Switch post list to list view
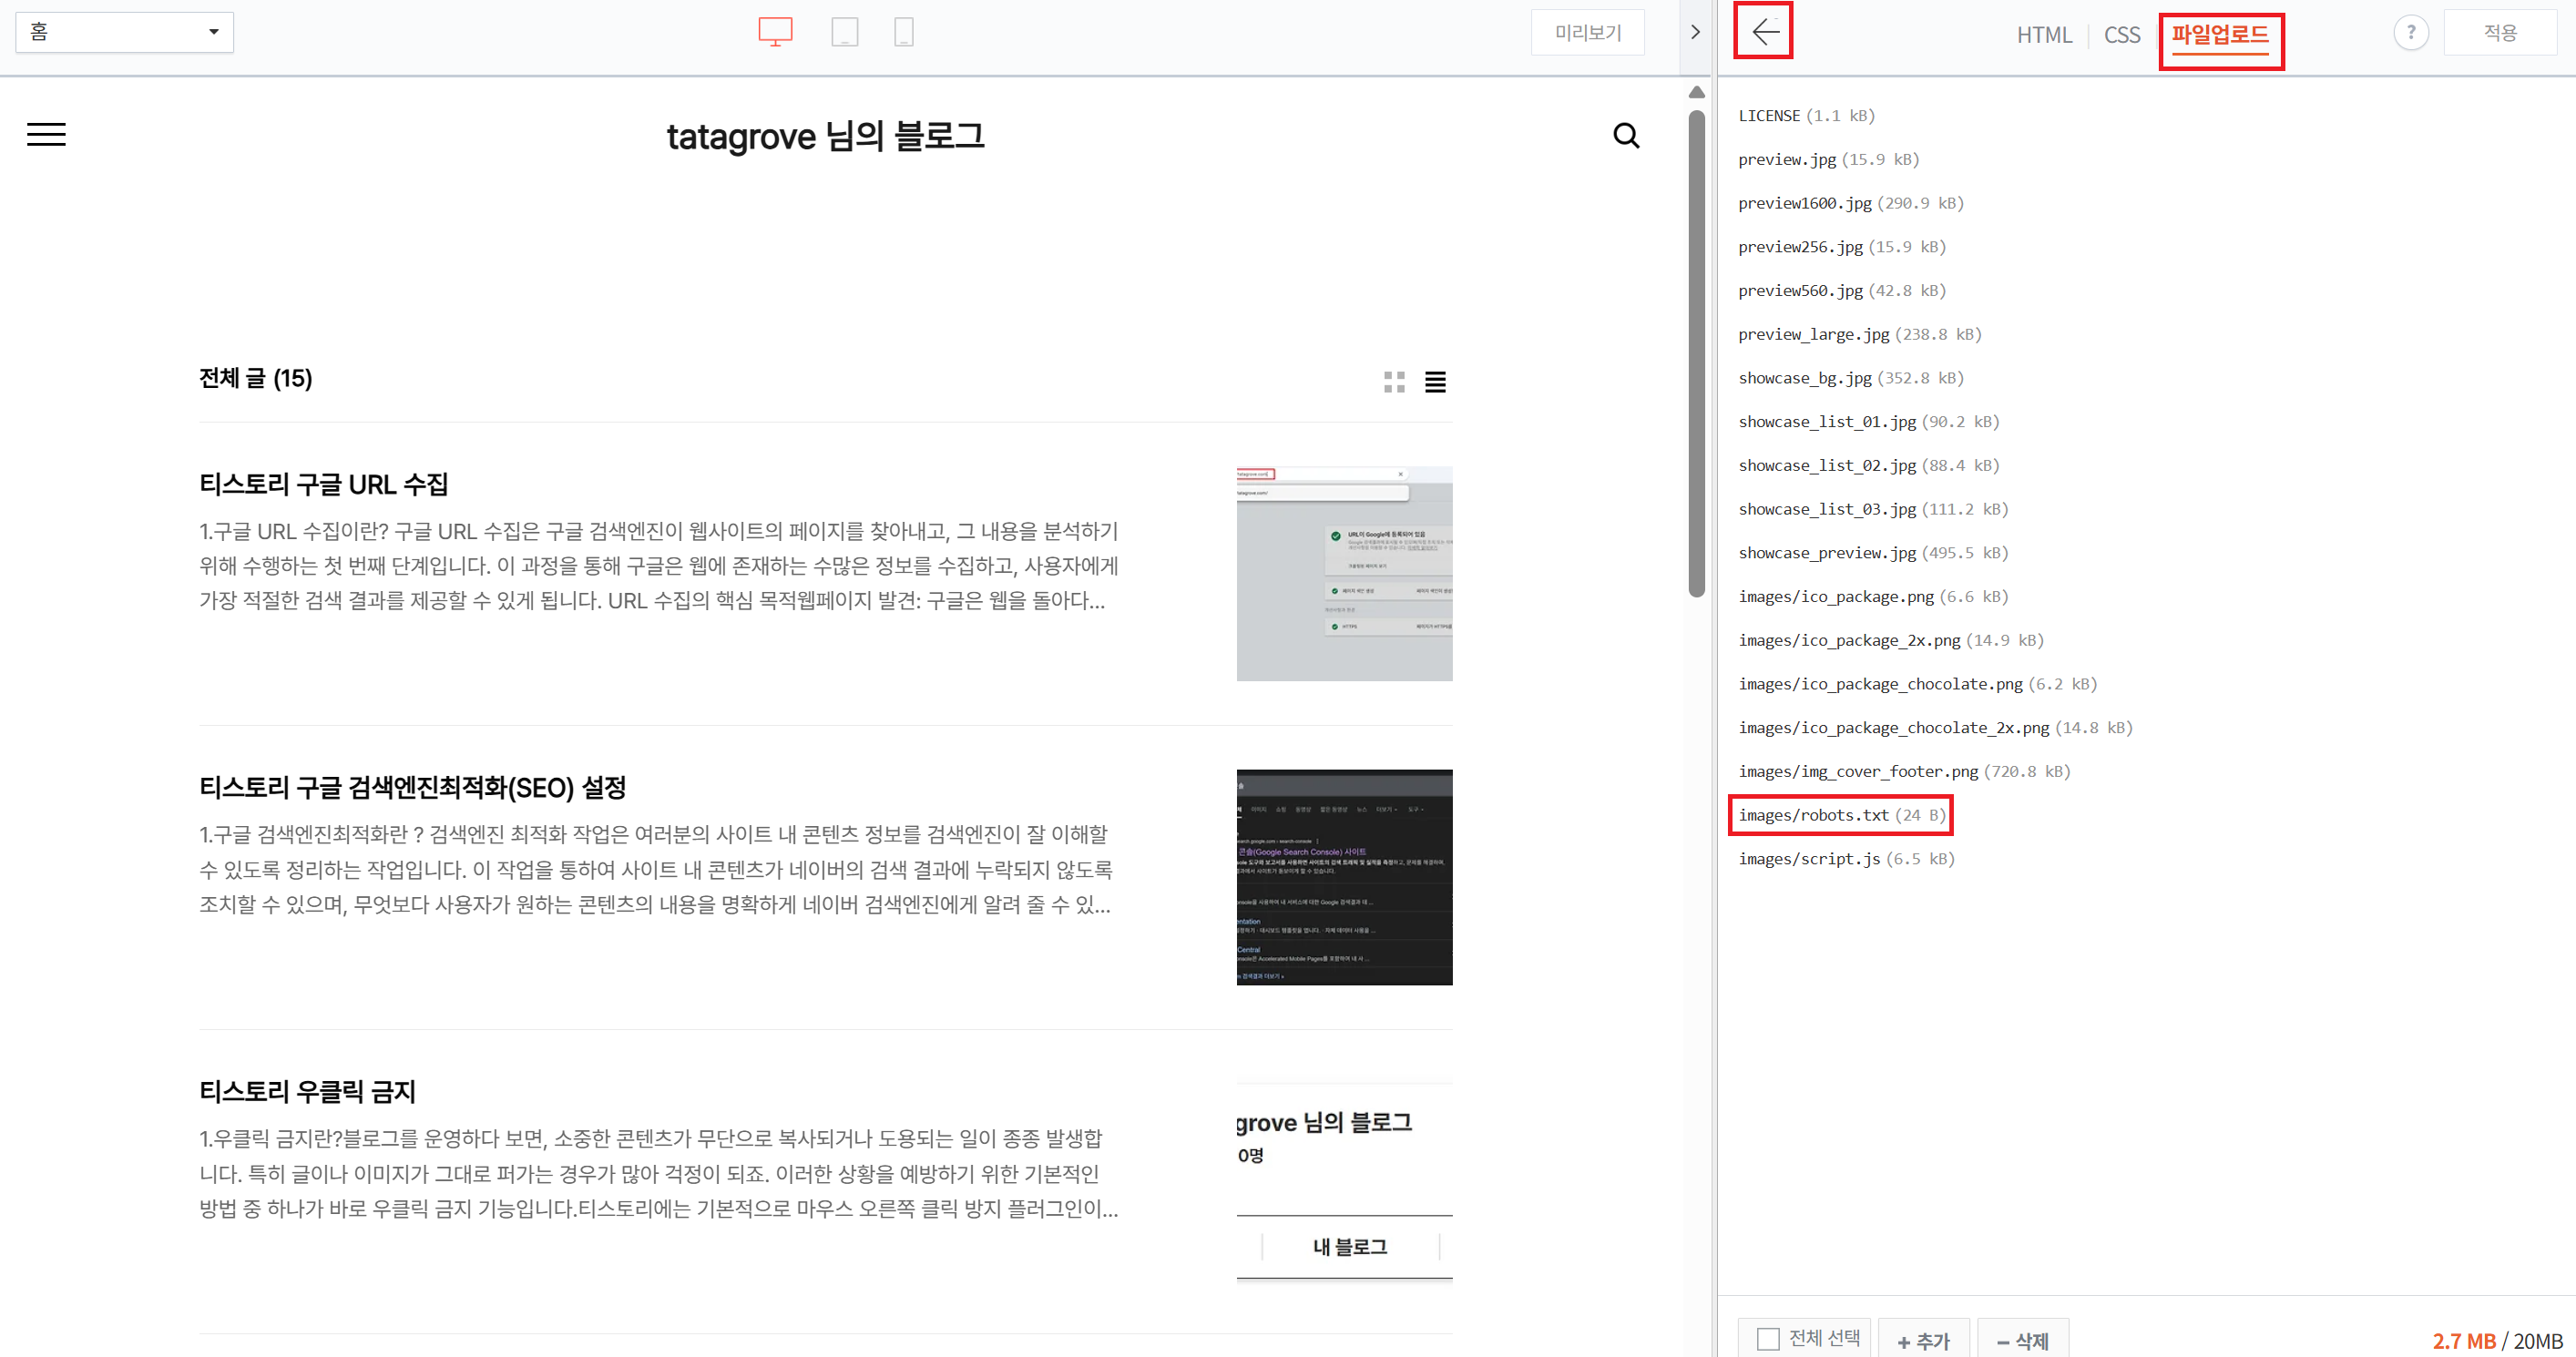The width and height of the screenshot is (2576, 1357). point(1435,381)
